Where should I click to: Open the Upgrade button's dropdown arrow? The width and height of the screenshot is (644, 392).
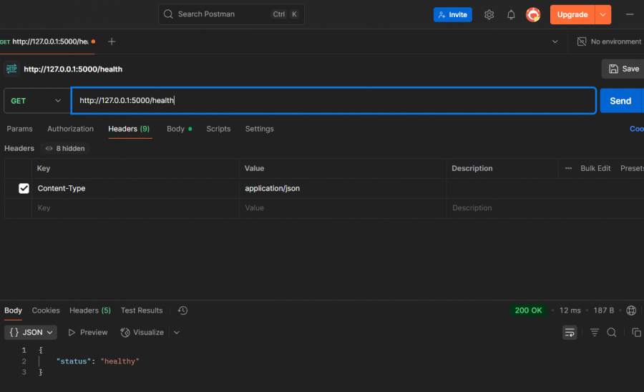point(603,14)
